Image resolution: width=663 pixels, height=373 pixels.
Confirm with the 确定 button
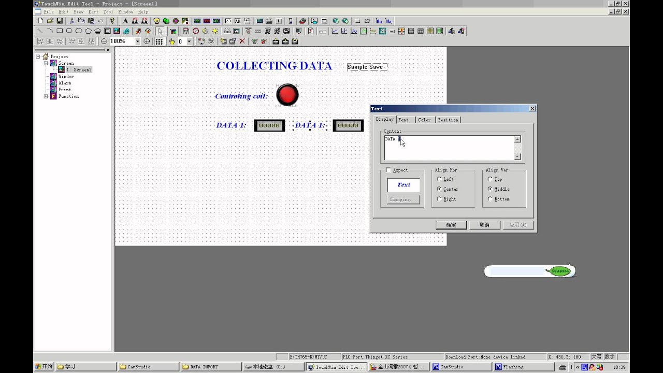451,225
